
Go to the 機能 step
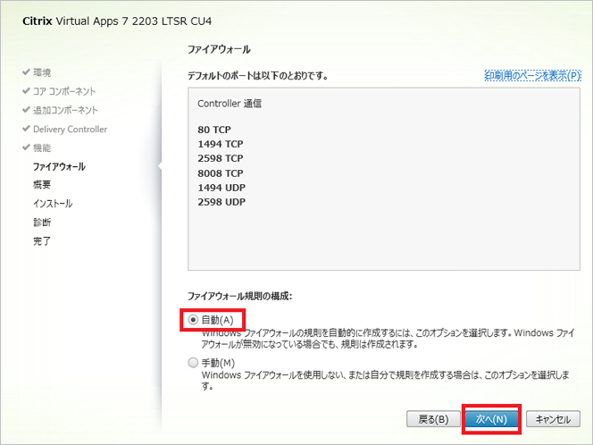pyautogui.click(x=42, y=147)
